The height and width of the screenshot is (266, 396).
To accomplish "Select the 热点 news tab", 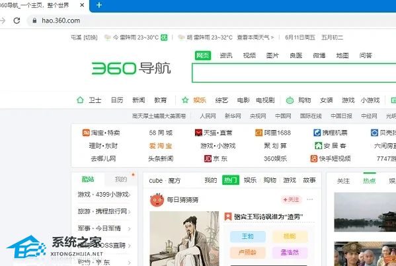I will (x=370, y=181).
